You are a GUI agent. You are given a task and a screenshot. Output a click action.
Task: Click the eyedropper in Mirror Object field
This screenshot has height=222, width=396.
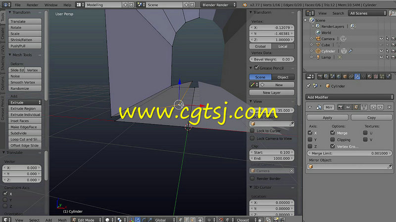tap(390, 166)
